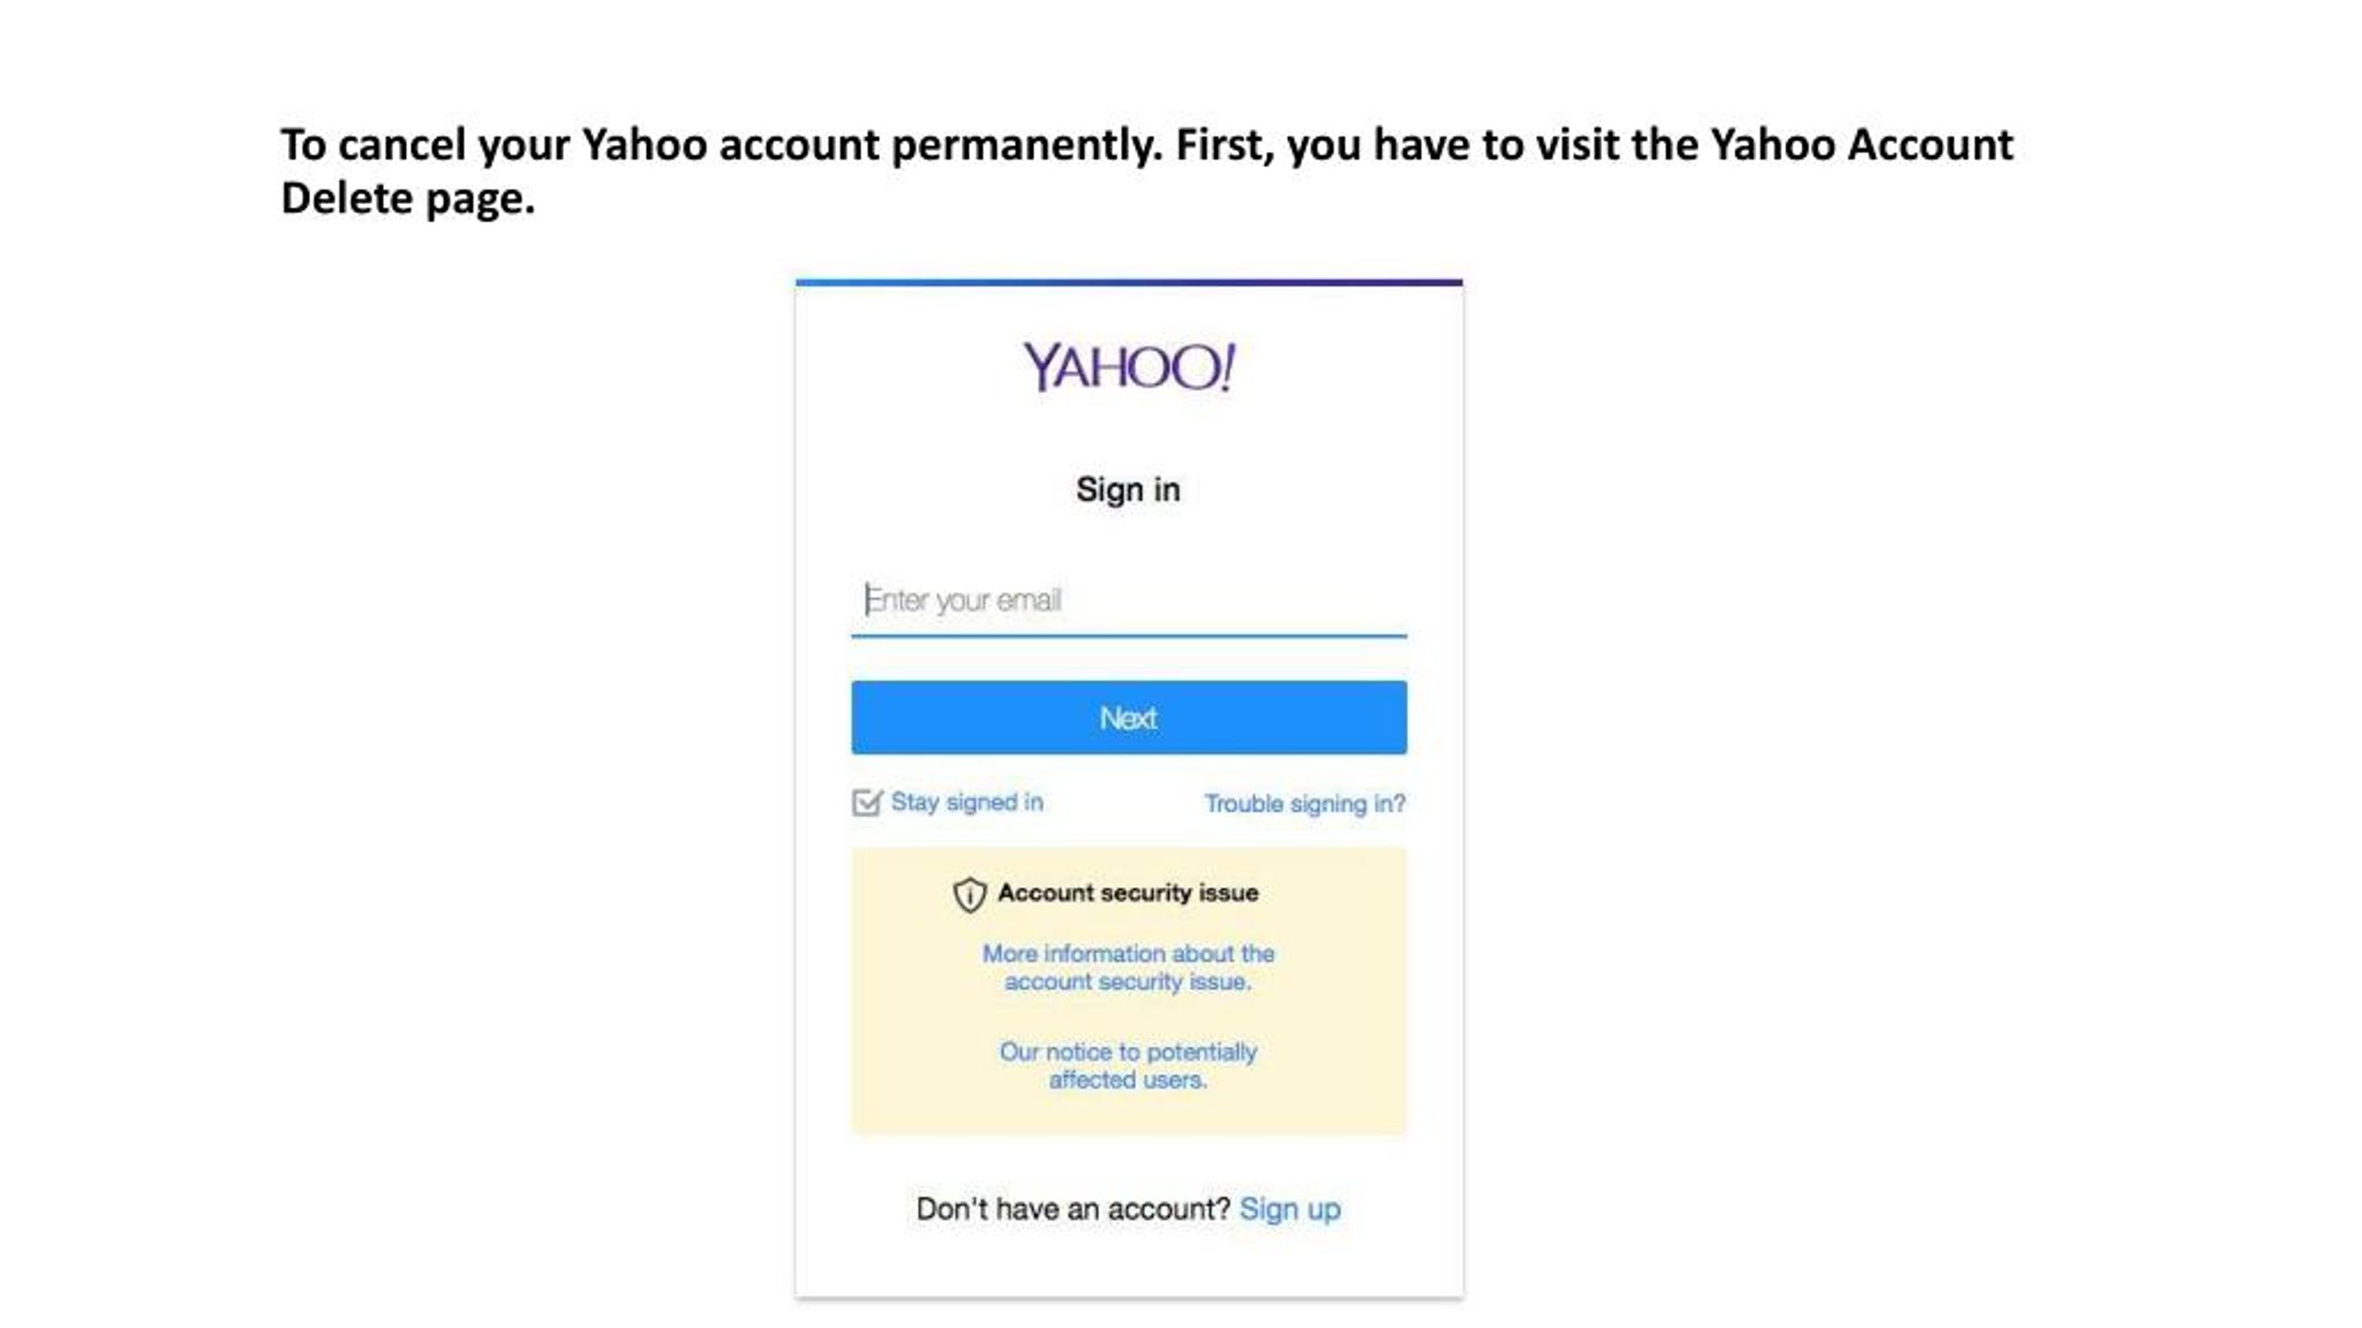
Task: Click the Sign in heading text
Action: coord(1127,490)
